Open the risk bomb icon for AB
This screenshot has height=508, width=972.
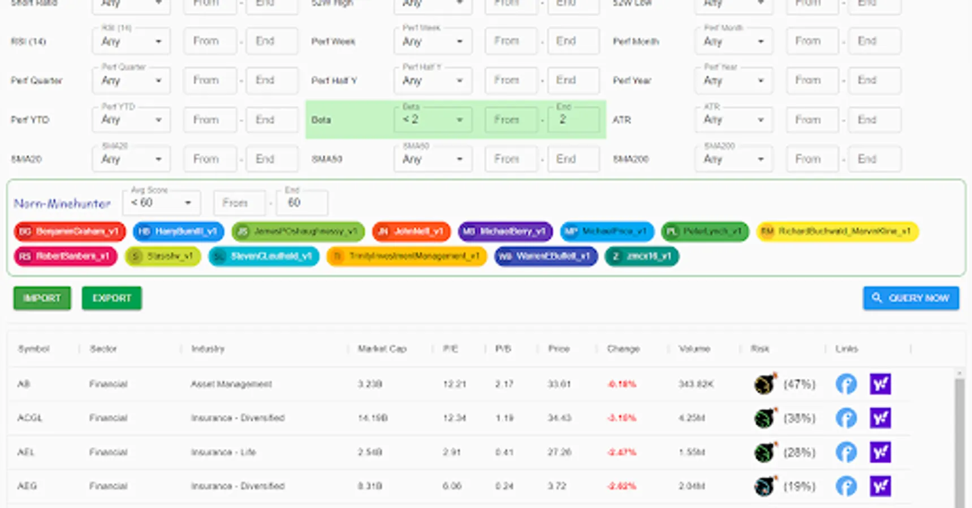765,384
